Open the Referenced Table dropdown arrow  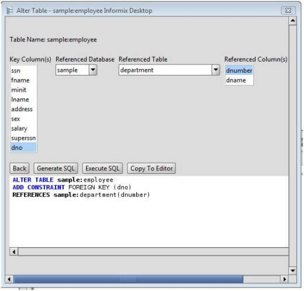(216, 70)
